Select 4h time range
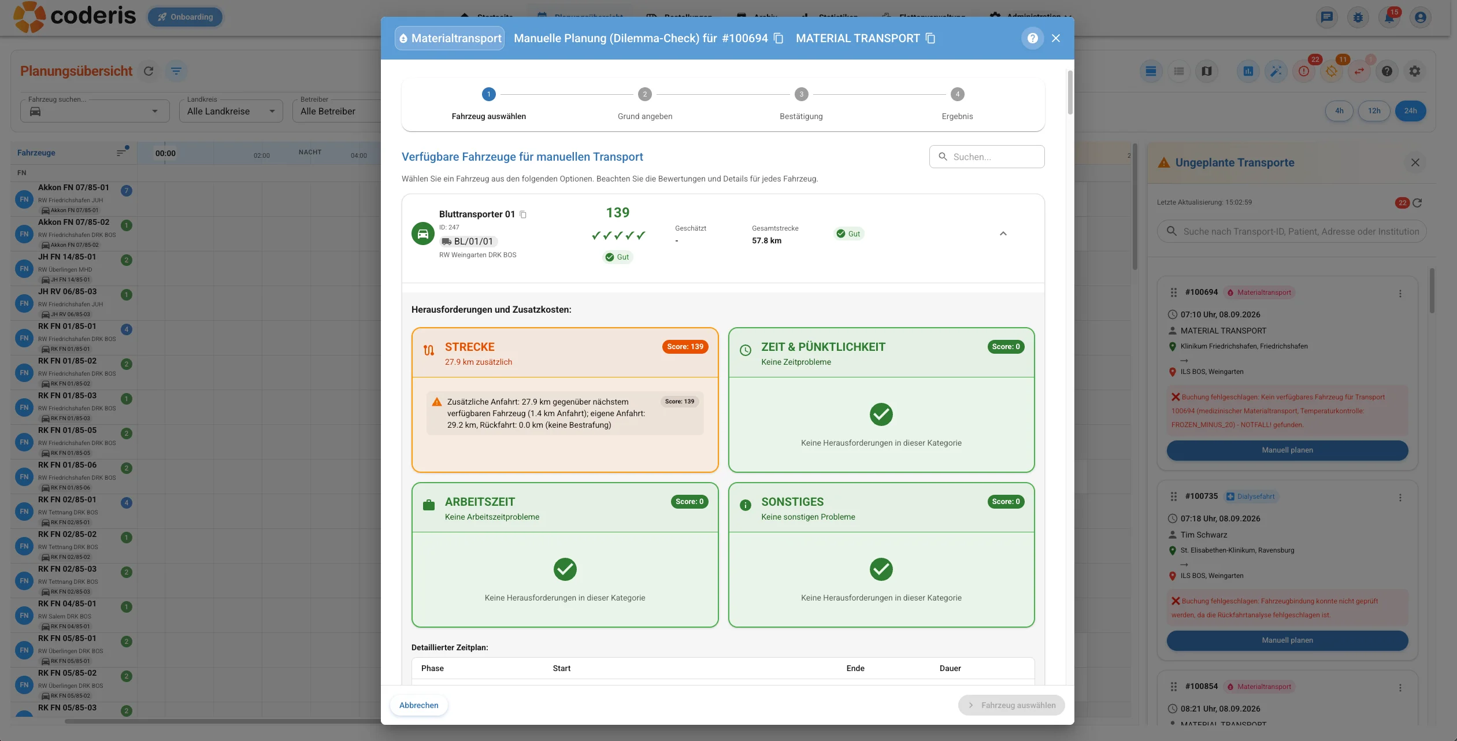1457x741 pixels. click(1339, 111)
